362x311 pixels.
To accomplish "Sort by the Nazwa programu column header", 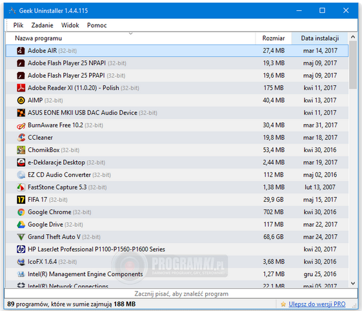I will (x=131, y=38).
